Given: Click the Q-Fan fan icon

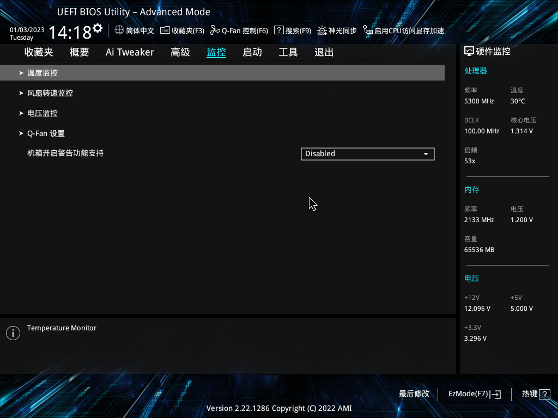Looking at the screenshot, I should point(215,30).
